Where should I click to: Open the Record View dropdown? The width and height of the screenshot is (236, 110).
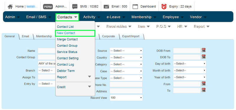[126, 98]
